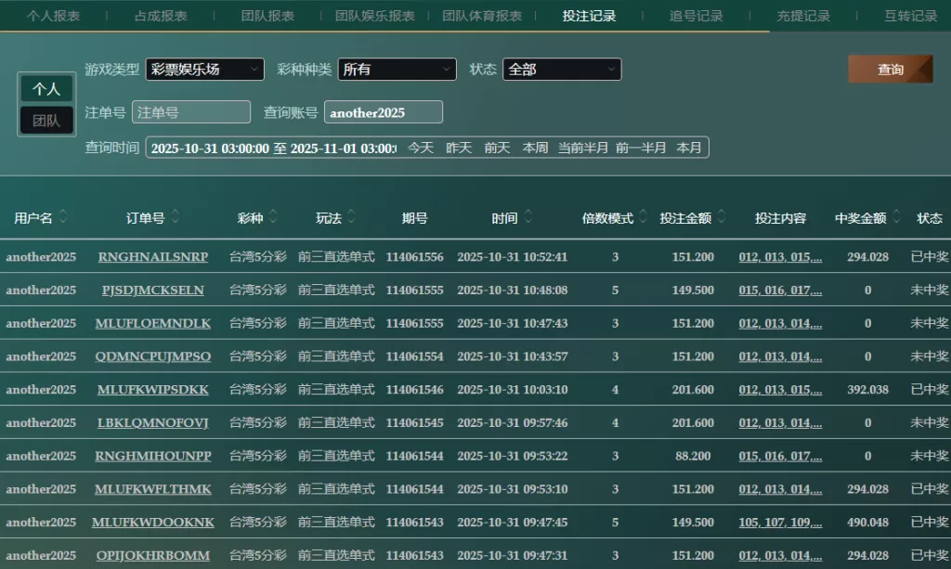Click sort icon for 倍数模式 column
Viewport: 951px width, 569px height.
(643, 217)
